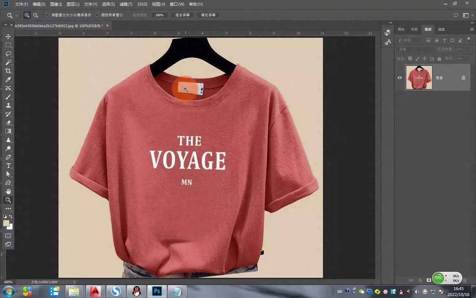Click the Fill Screen (填充屏幕) button
This screenshot has height=298, width=476.
click(x=208, y=15)
